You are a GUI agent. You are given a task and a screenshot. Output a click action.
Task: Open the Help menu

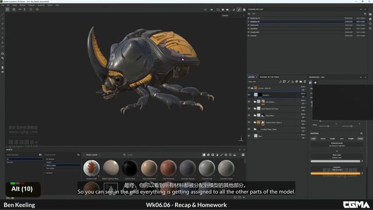(x=57, y=5)
